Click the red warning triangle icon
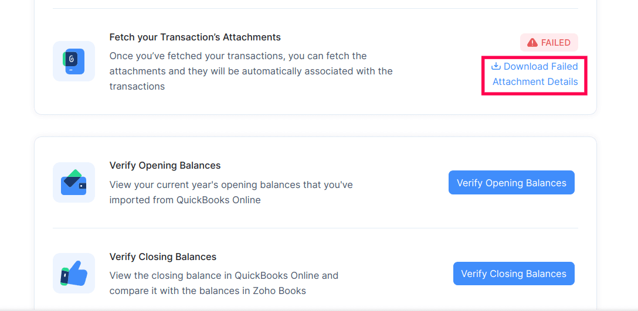Image resolution: width=638 pixels, height=311 pixels. pyautogui.click(x=532, y=43)
